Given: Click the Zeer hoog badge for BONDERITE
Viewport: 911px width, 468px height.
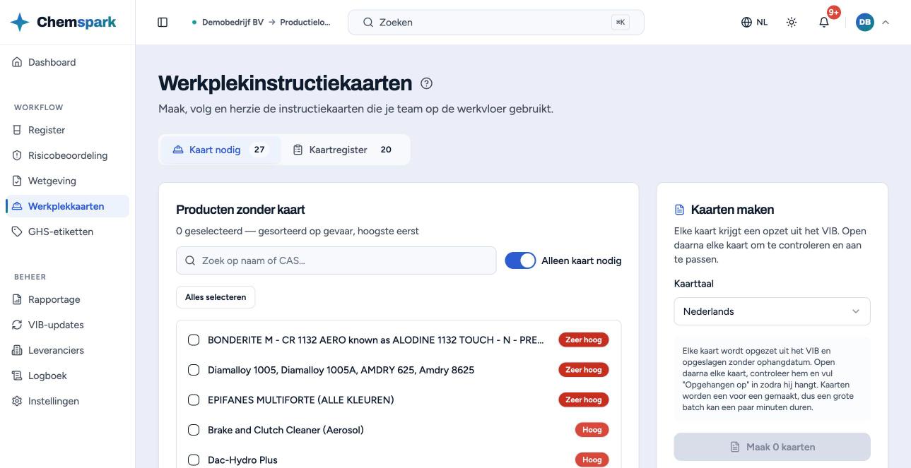Looking at the screenshot, I should pyautogui.click(x=584, y=340).
